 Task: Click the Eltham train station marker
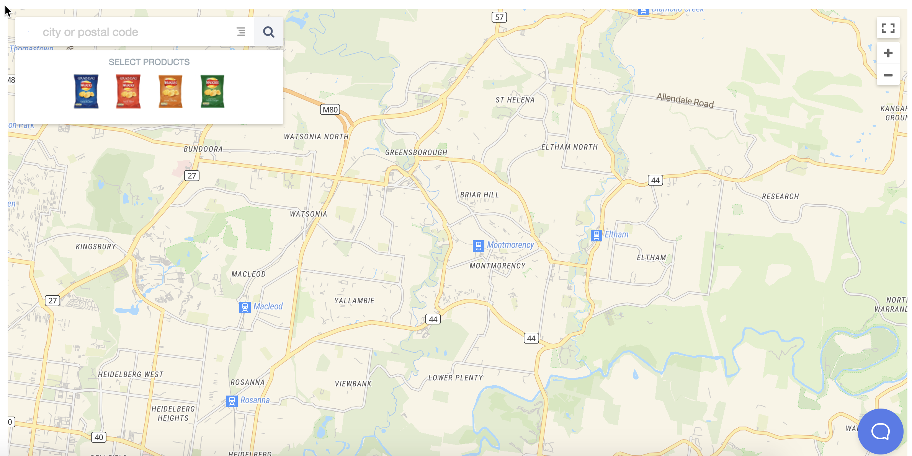click(596, 235)
